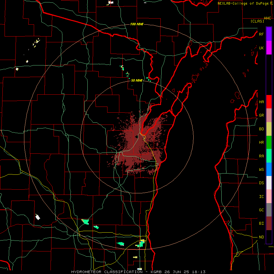Click the HA legend label

[261, 102]
